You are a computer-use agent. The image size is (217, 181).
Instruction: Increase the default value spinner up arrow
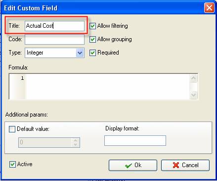[76, 140]
